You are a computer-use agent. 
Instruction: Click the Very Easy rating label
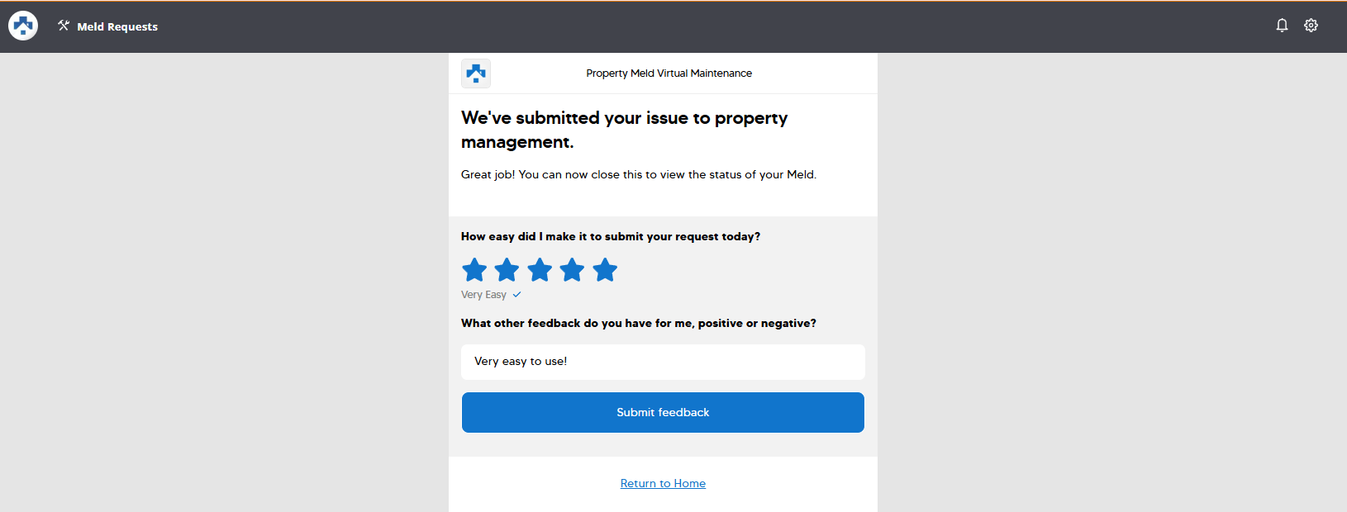point(483,295)
